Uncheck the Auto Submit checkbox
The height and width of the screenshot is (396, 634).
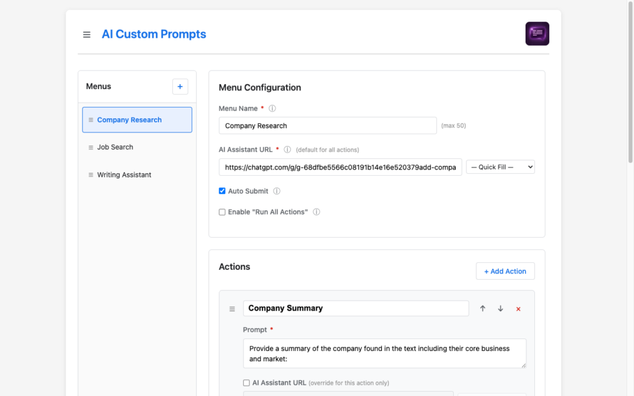222,191
